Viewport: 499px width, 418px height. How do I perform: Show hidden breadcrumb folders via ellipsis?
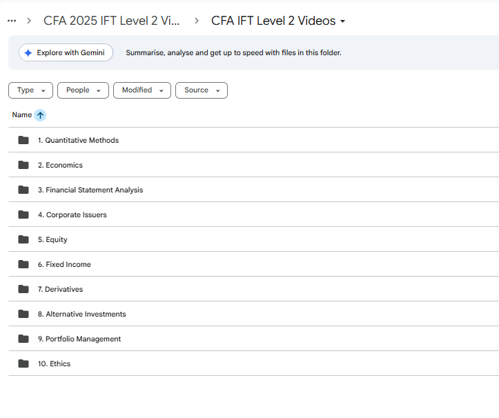click(x=11, y=21)
